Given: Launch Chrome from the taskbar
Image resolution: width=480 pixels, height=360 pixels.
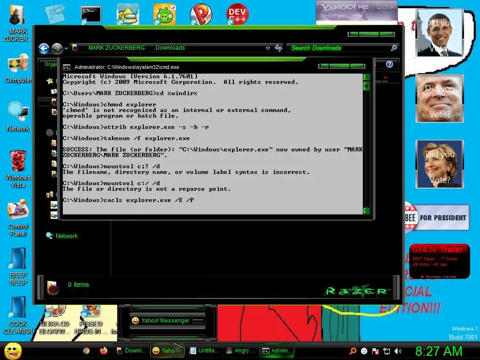Looking at the screenshot, I should (86, 351).
